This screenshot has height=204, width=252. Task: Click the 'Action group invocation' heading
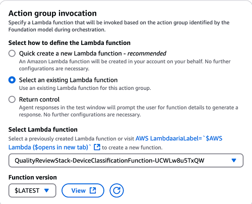click(52, 13)
